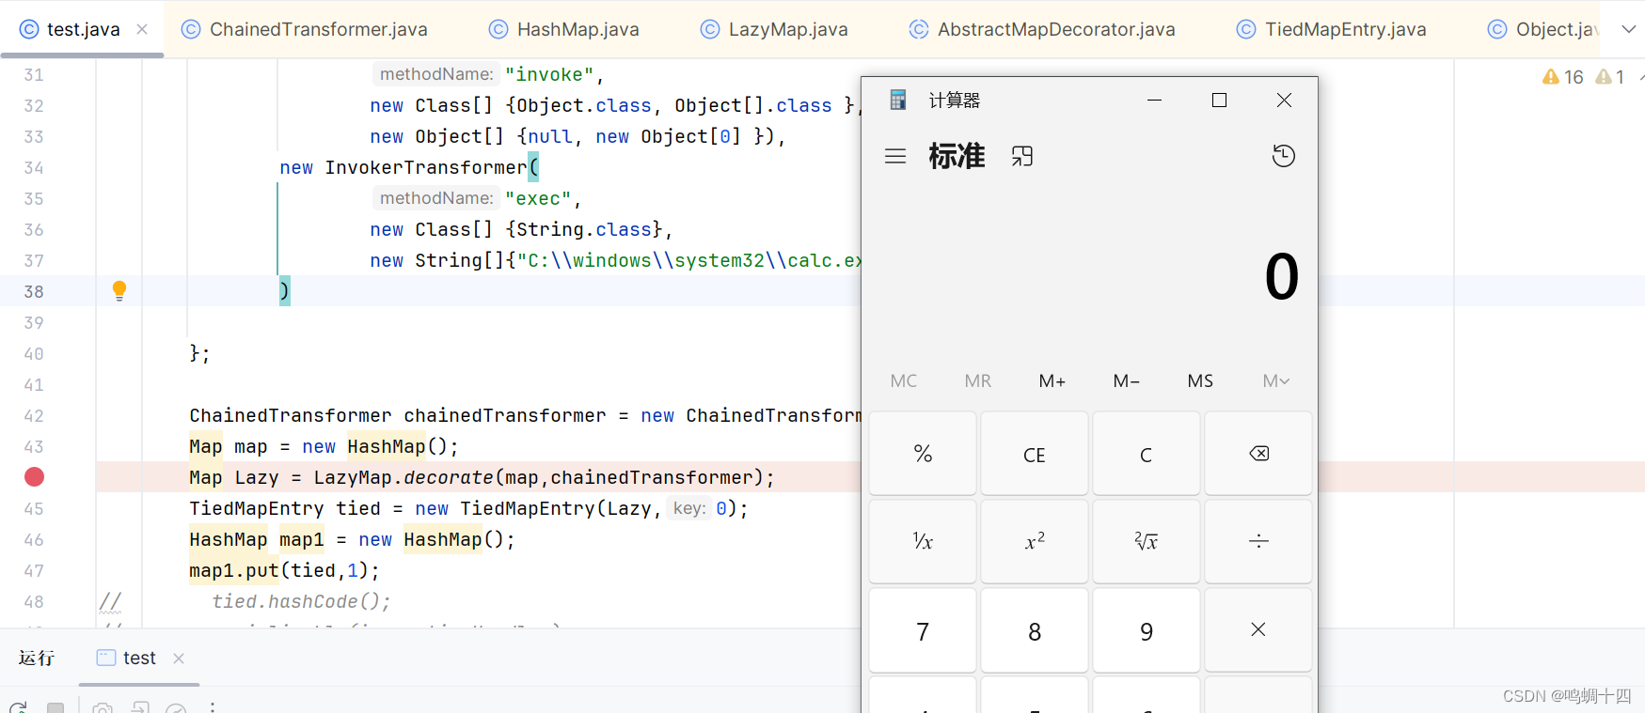The height and width of the screenshot is (713, 1645).
Task: Expand the hidden editor tabs dropdown chevron
Action: tap(1628, 29)
